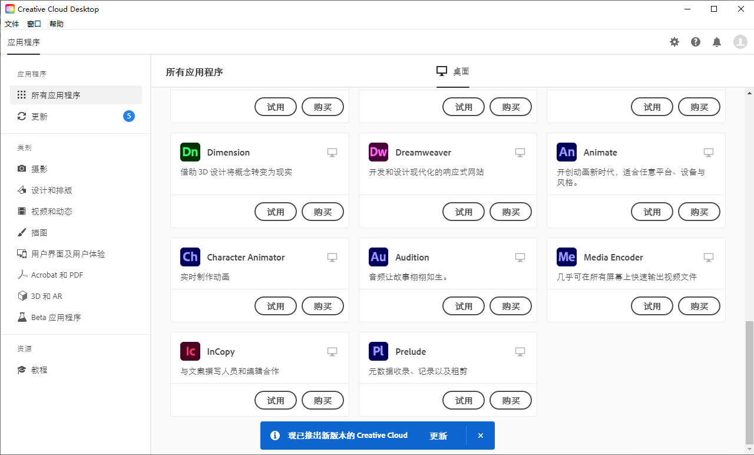Screen dimensions: 754x455
Task: Click 试用 for Media Encoder
Action: 652,306
